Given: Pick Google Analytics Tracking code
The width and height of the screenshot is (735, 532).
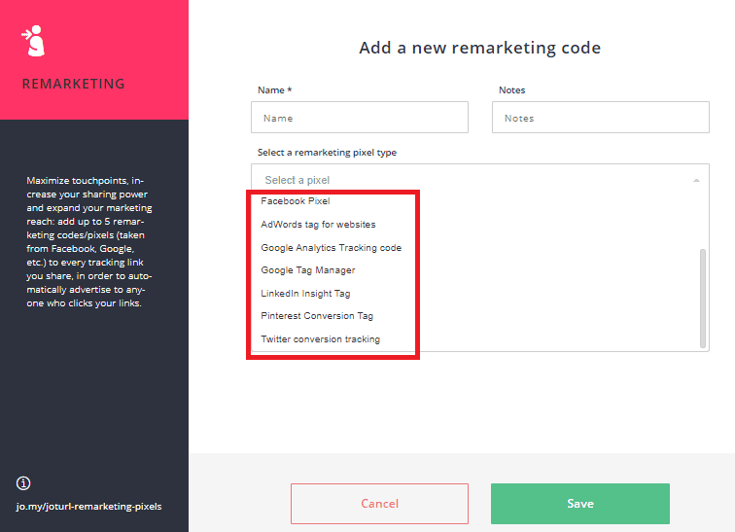Looking at the screenshot, I should pos(331,247).
